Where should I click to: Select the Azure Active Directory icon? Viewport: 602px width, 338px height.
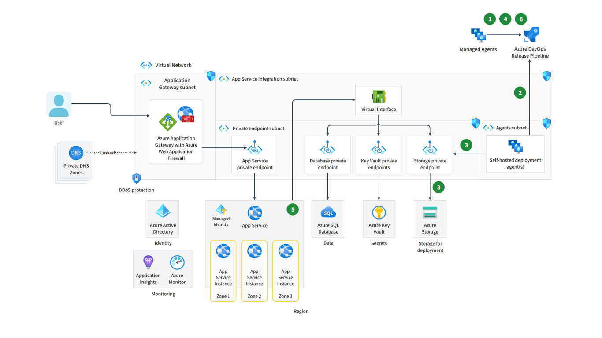click(163, 211)
